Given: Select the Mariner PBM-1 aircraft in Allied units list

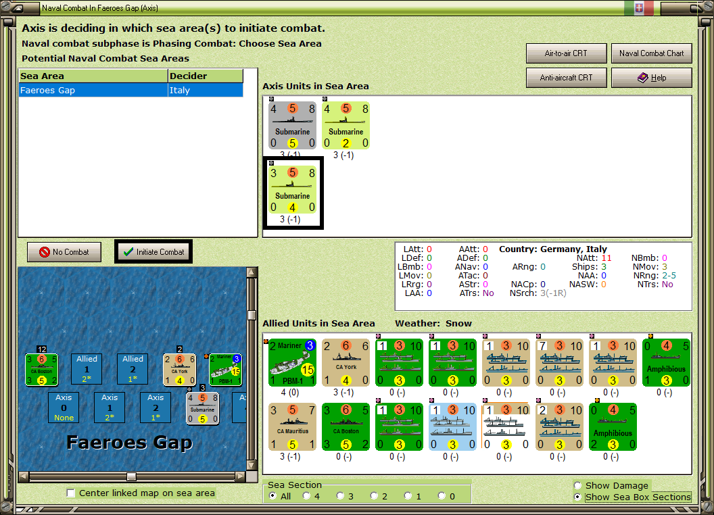Looking at the screenshot, I should point(292,363).
